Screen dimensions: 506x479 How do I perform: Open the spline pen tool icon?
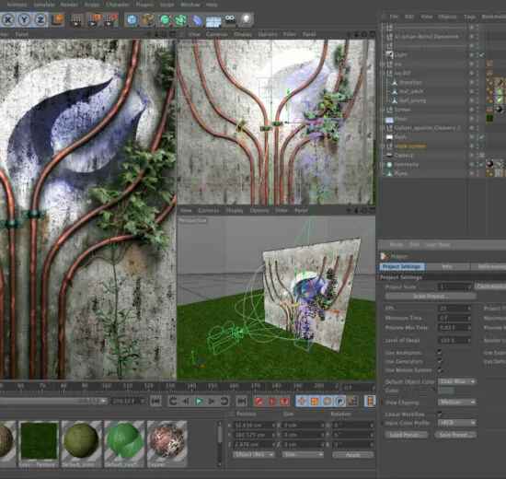coord(148,20)
